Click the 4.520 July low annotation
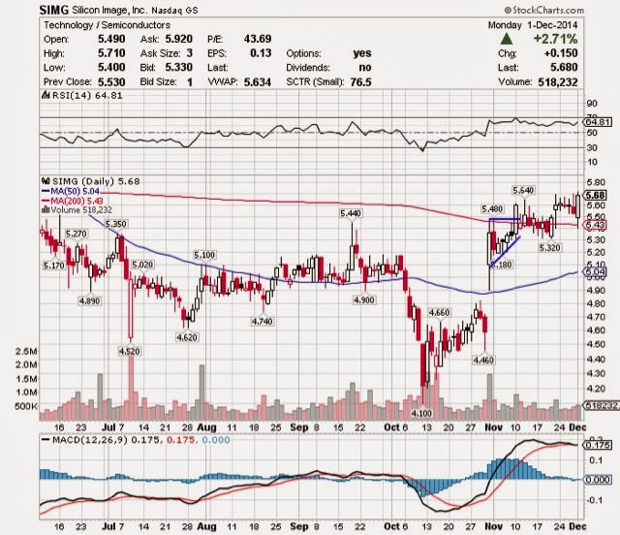 click(129, 351)
